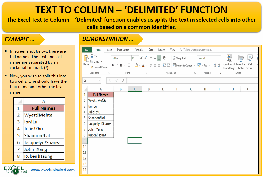Click the Center alignment icon
Image resolution: width=263 pixels, height=177 pixels.
point(155,65)
